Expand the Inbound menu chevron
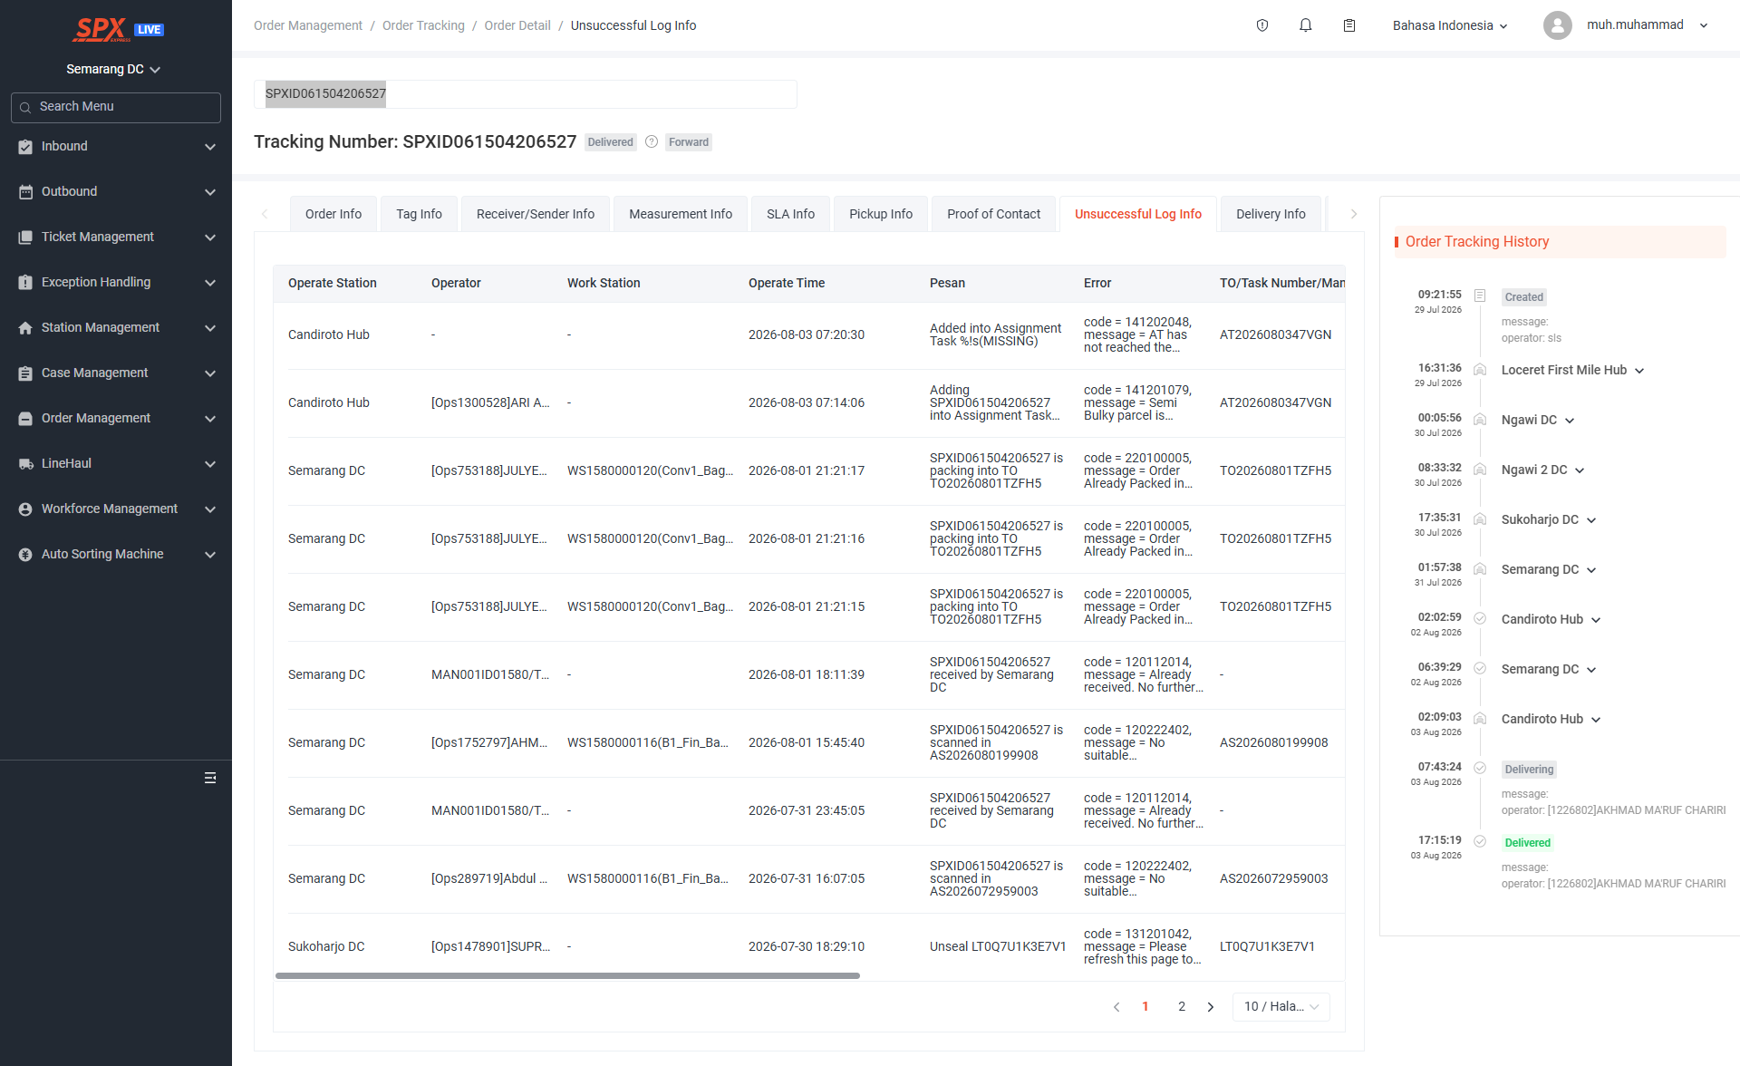 (x=210, y=147)
